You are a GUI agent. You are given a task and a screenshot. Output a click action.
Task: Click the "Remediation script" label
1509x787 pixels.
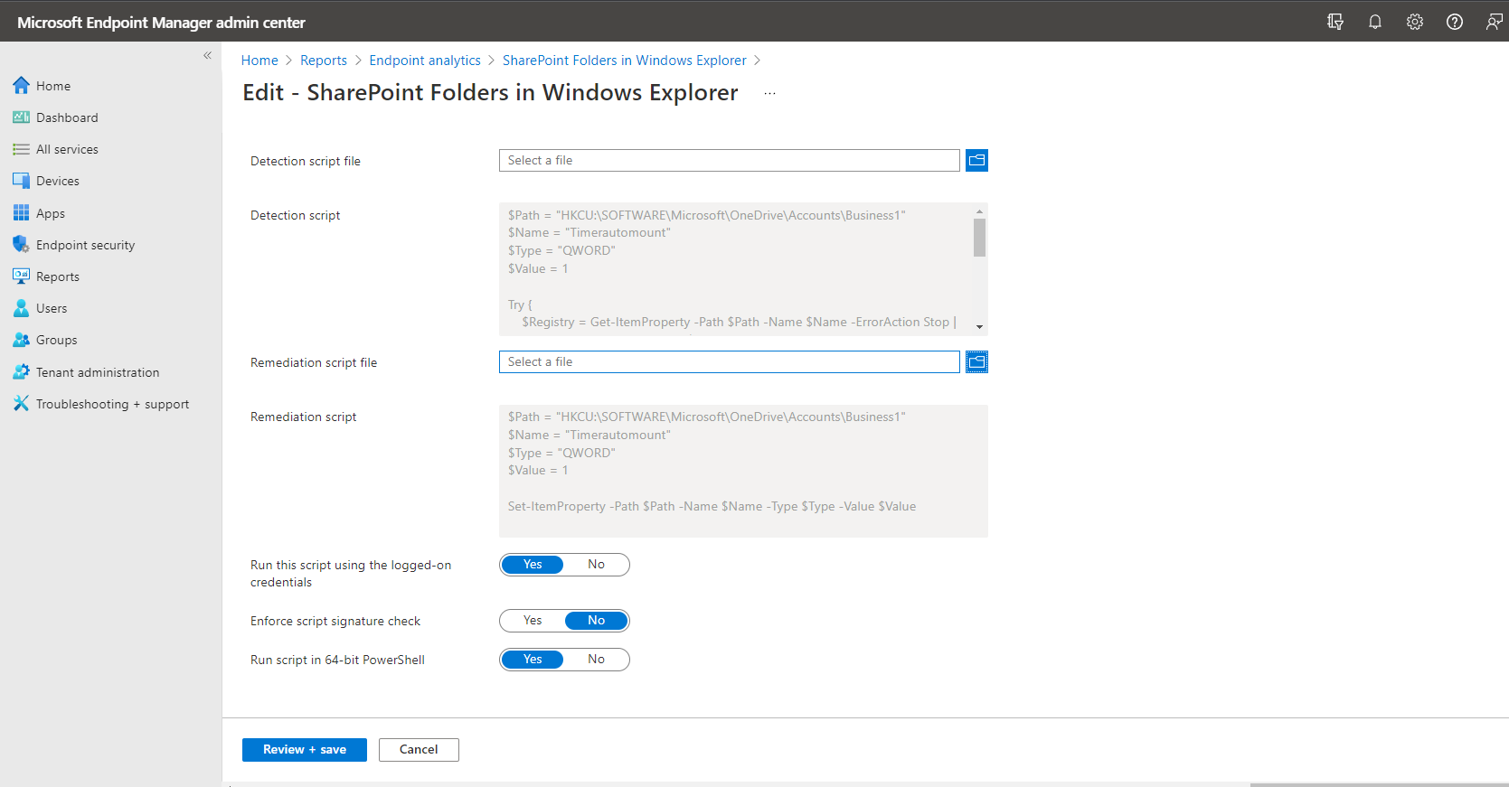point(304,417)
